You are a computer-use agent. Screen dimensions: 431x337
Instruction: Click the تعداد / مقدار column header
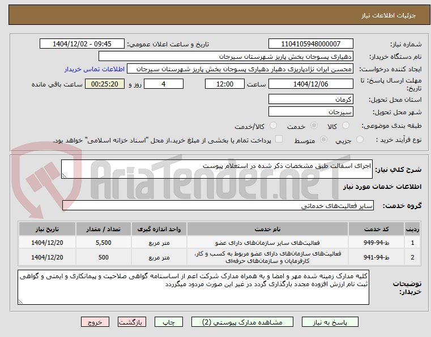pyautogui.click(x=103, y=229)
